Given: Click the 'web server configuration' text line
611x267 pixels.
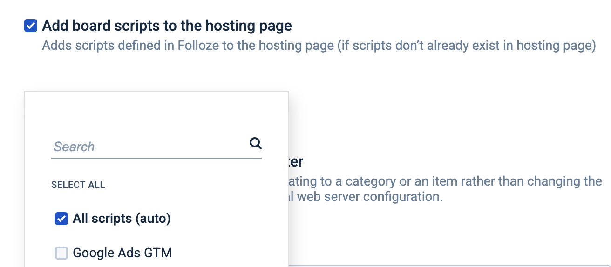Looking at the screenshot, I should point(368,196).
